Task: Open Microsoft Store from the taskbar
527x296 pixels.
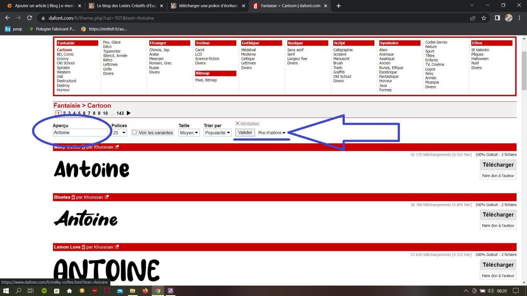Action: [x=56, y=291]
